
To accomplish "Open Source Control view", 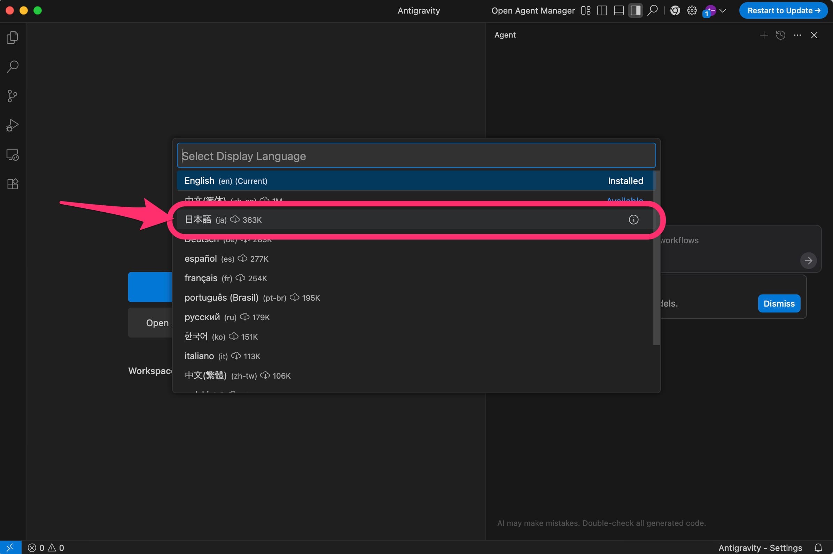I will (x=13, y=96).
